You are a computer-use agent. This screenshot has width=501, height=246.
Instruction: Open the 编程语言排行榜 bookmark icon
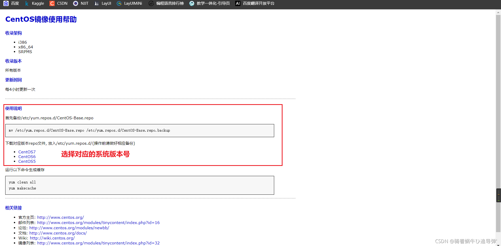151,3
